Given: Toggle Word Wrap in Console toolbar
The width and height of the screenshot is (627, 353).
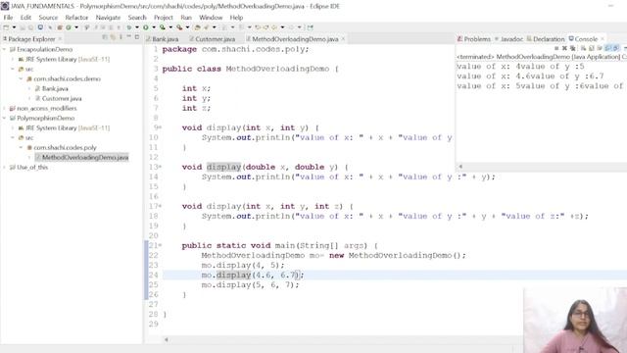Looking at the screenshot, I should (599, 48).
